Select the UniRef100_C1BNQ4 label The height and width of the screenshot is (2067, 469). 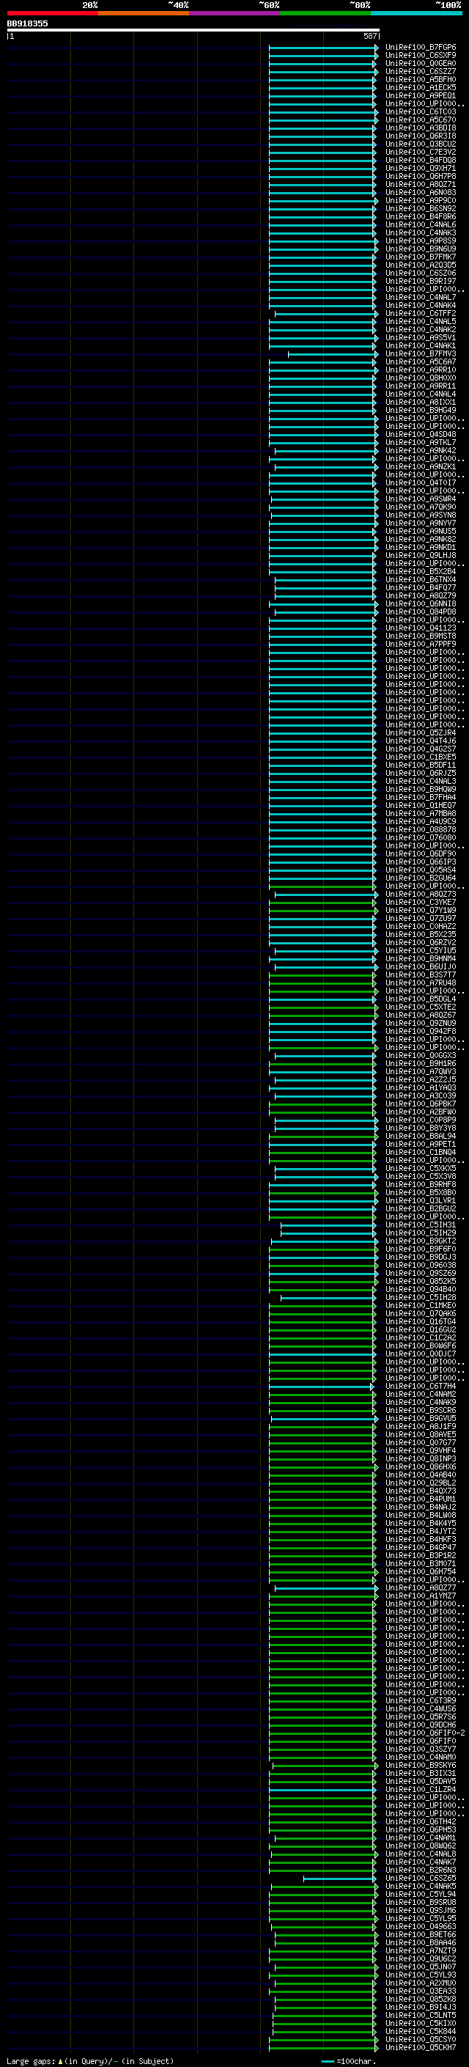(420, 1152)
